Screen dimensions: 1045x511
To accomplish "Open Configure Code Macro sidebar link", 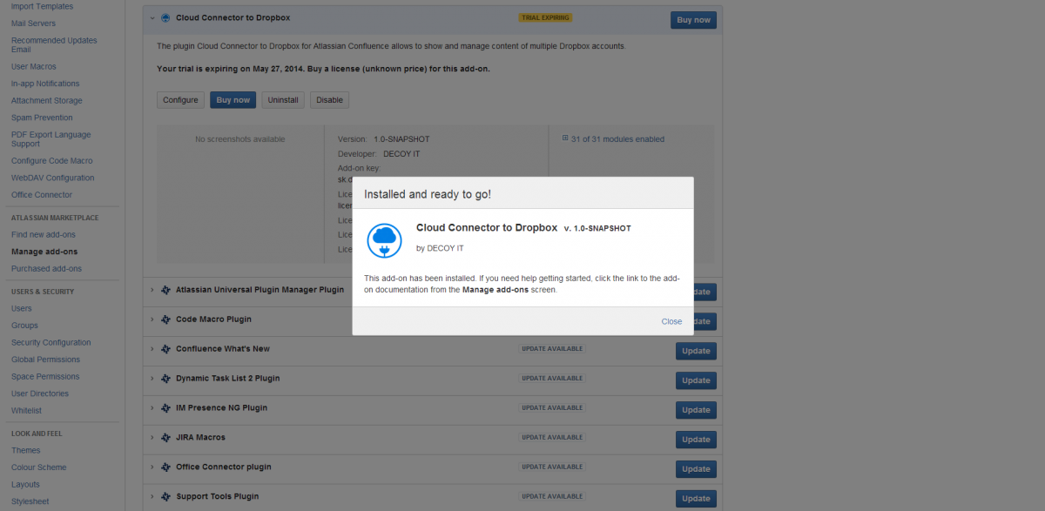I will (x=51, y=161).
